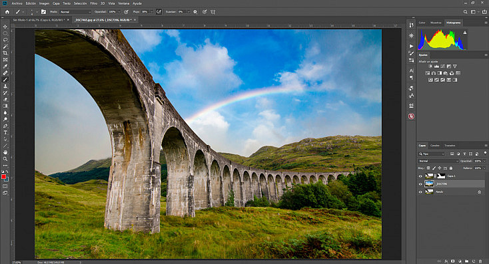Viewport: 489px width, 264px height.
Task: Click the options bar Opacidad value field
Action: coord(113,12)
